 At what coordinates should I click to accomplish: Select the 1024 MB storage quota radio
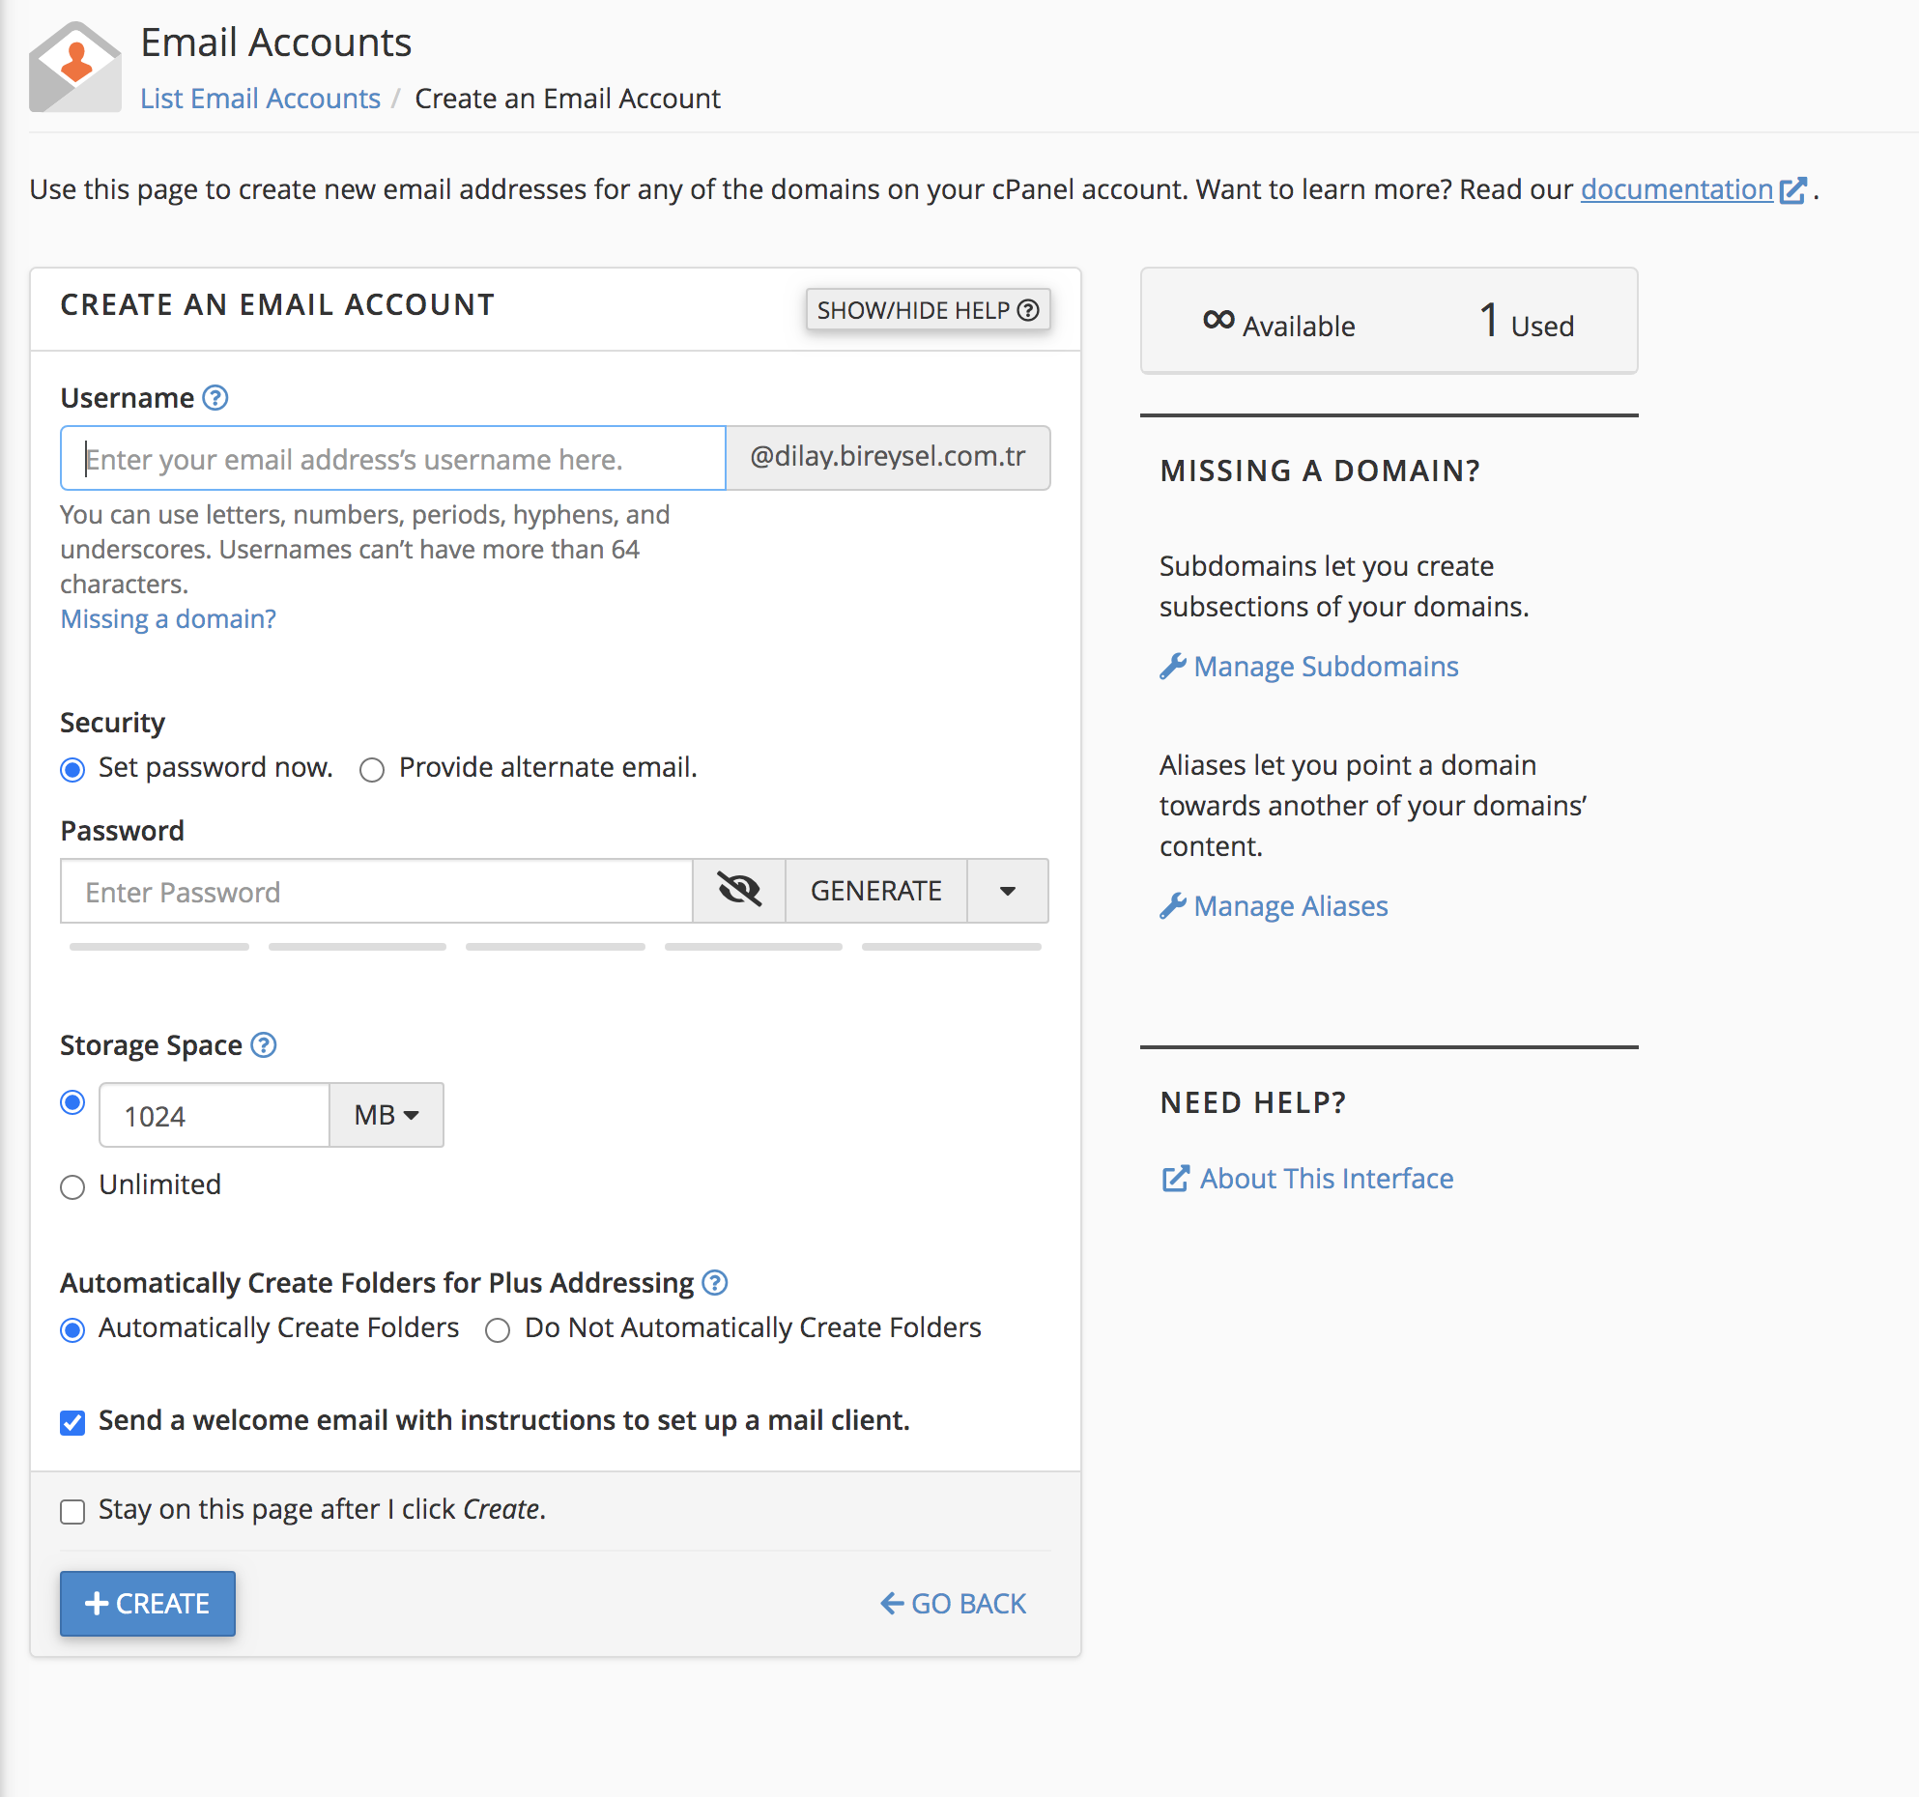click(x=72, y=1102)
